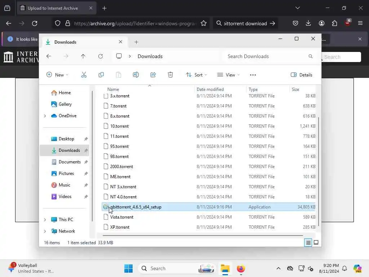
Task: Switch to details list view icon in status bar
Action: pos(308,242)
